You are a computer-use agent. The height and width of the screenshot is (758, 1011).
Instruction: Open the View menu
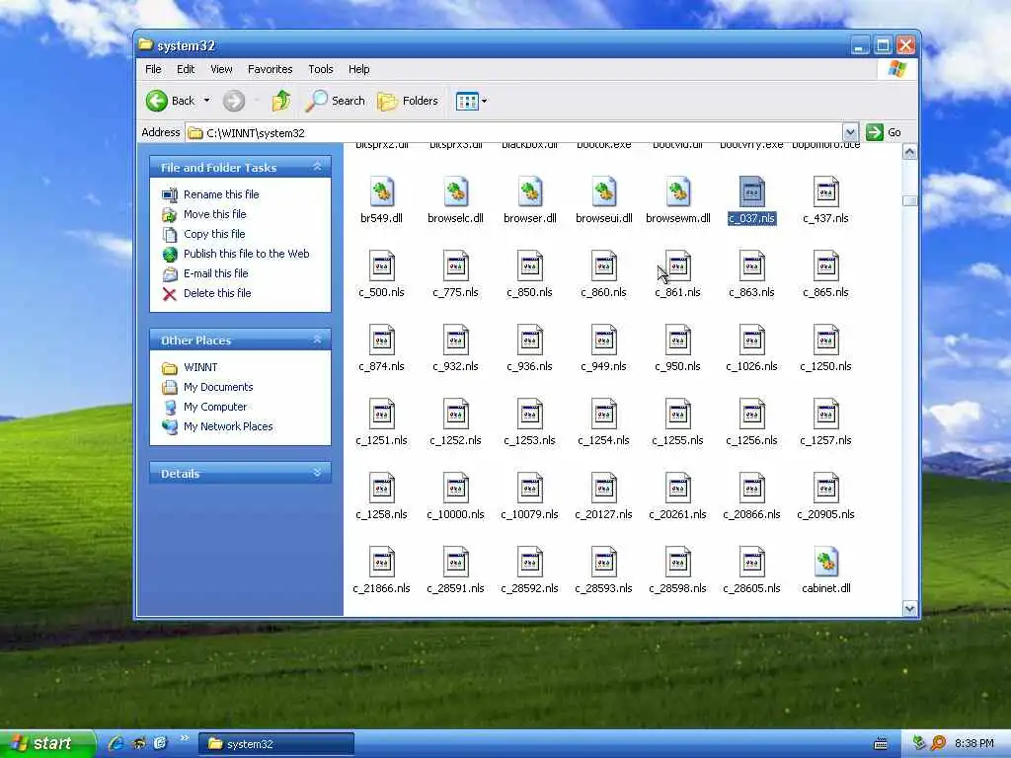point(221,69)
